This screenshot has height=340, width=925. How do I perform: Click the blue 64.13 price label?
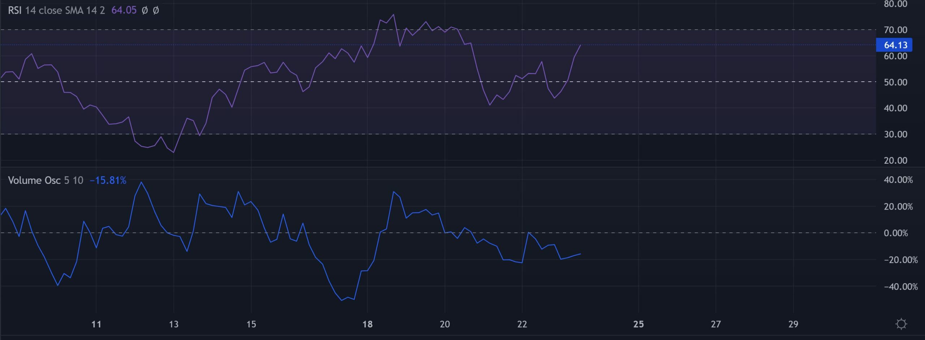click(894, 45)
